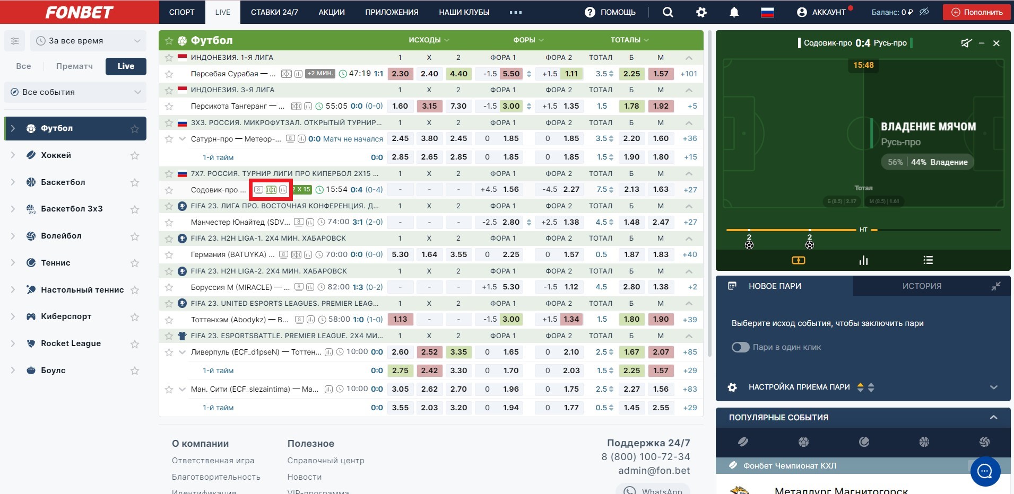
Task: Click the match timeline progress bar
Action: click(x=863, y=230)
